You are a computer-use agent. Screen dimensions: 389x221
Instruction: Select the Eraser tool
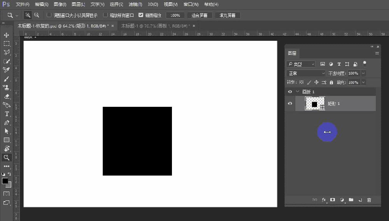[x=7, y=96]
